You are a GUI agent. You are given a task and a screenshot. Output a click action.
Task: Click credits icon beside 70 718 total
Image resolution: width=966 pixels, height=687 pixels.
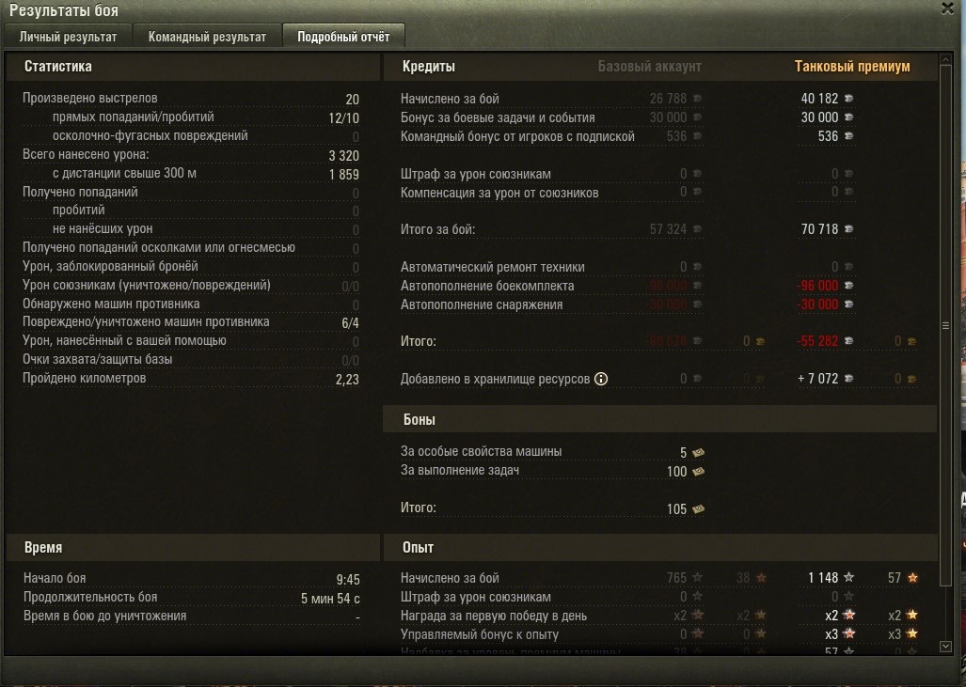848,229
